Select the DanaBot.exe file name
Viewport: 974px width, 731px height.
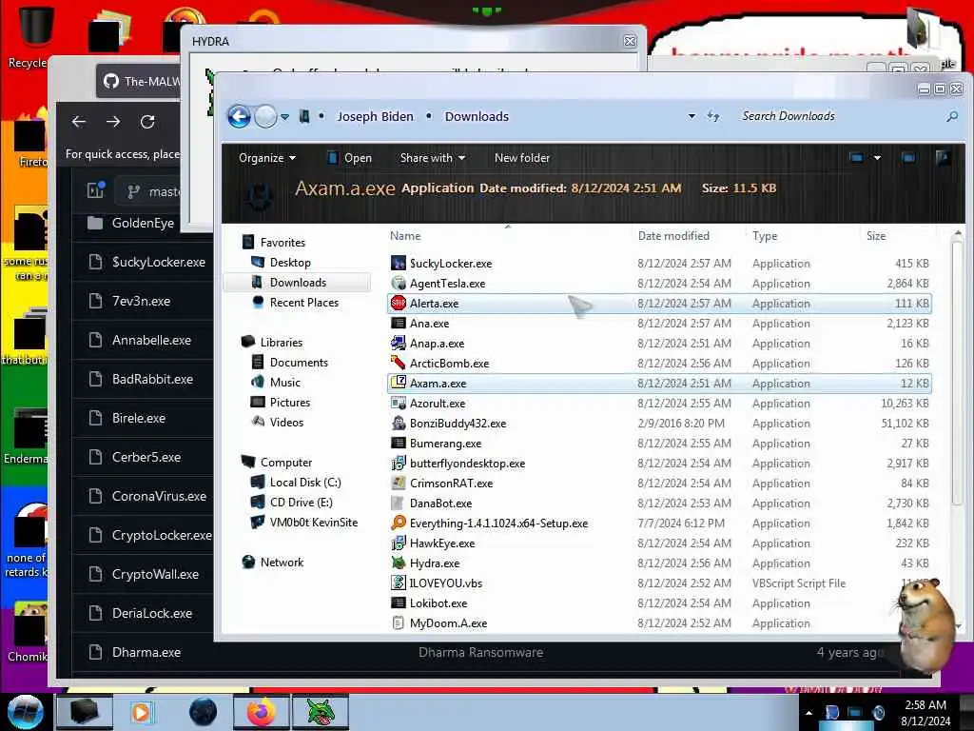coord(440,503)
